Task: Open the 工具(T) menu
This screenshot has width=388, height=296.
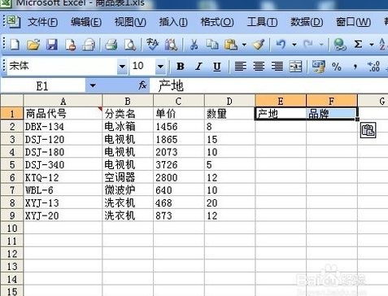Action: point(262,22)
